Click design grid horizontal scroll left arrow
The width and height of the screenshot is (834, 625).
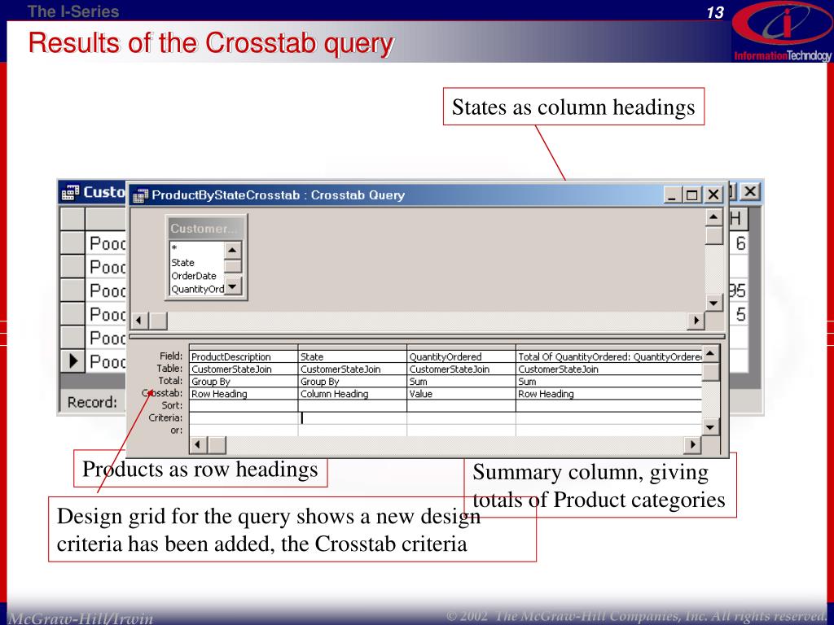click(198, 445)
